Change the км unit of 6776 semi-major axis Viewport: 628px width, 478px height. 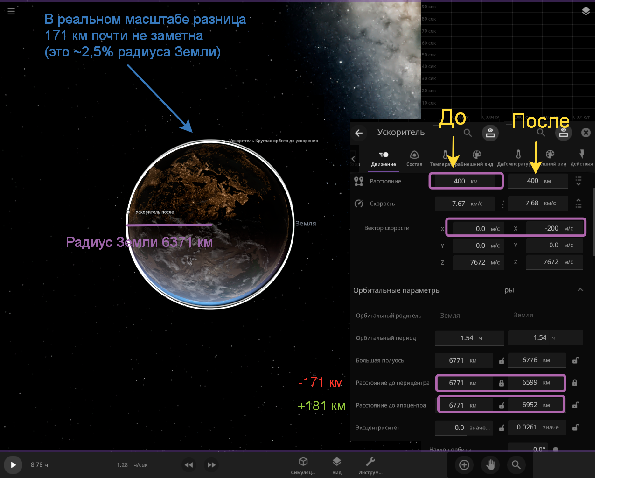click(546, 360)
